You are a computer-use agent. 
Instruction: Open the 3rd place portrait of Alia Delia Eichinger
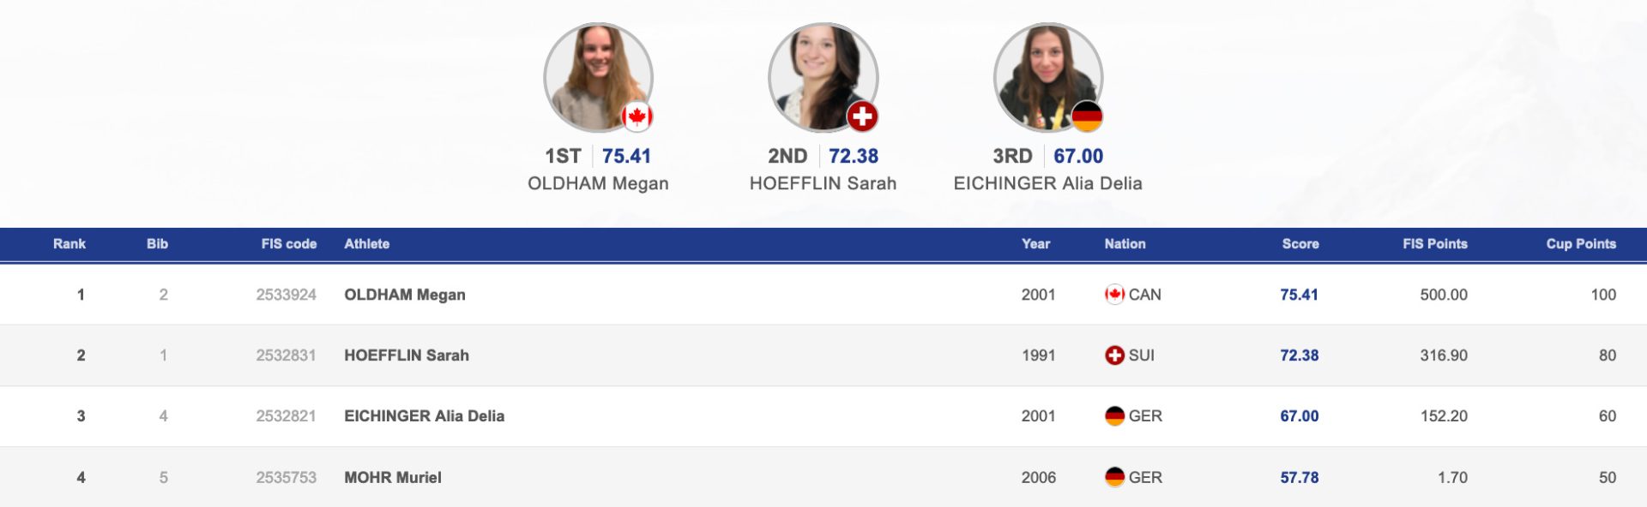tap(1048, 77)
